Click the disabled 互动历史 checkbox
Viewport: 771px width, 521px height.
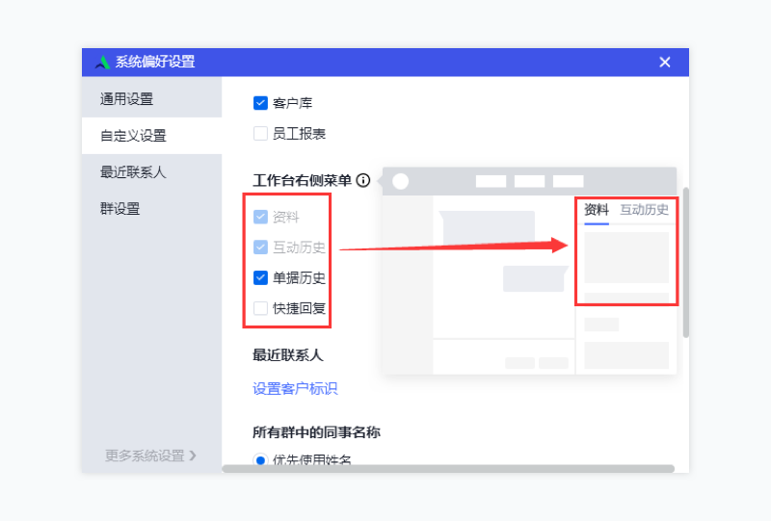[260, 247]
